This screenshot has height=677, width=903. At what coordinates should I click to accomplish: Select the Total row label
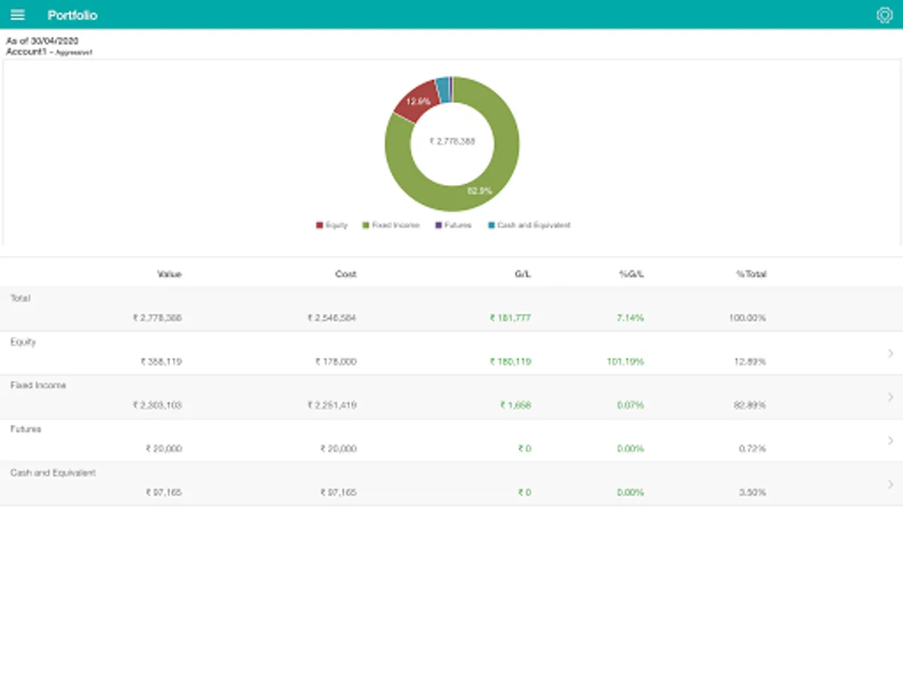point(20,298)
